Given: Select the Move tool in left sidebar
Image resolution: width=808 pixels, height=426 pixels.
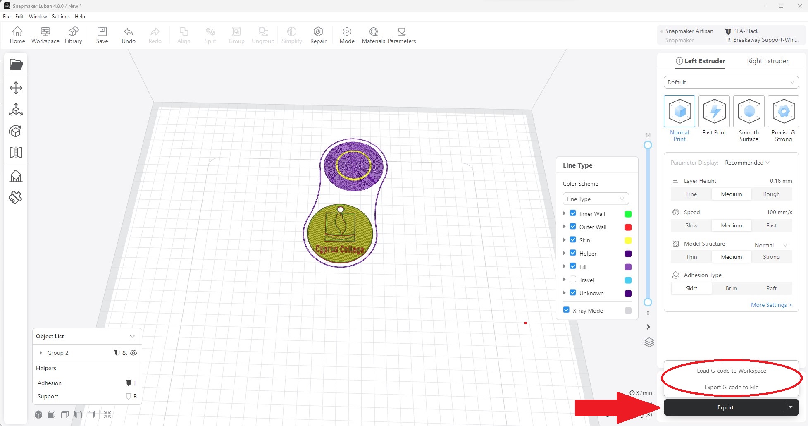Looking at the screenshot, I should pyautogui.click(x=16, y=88).
